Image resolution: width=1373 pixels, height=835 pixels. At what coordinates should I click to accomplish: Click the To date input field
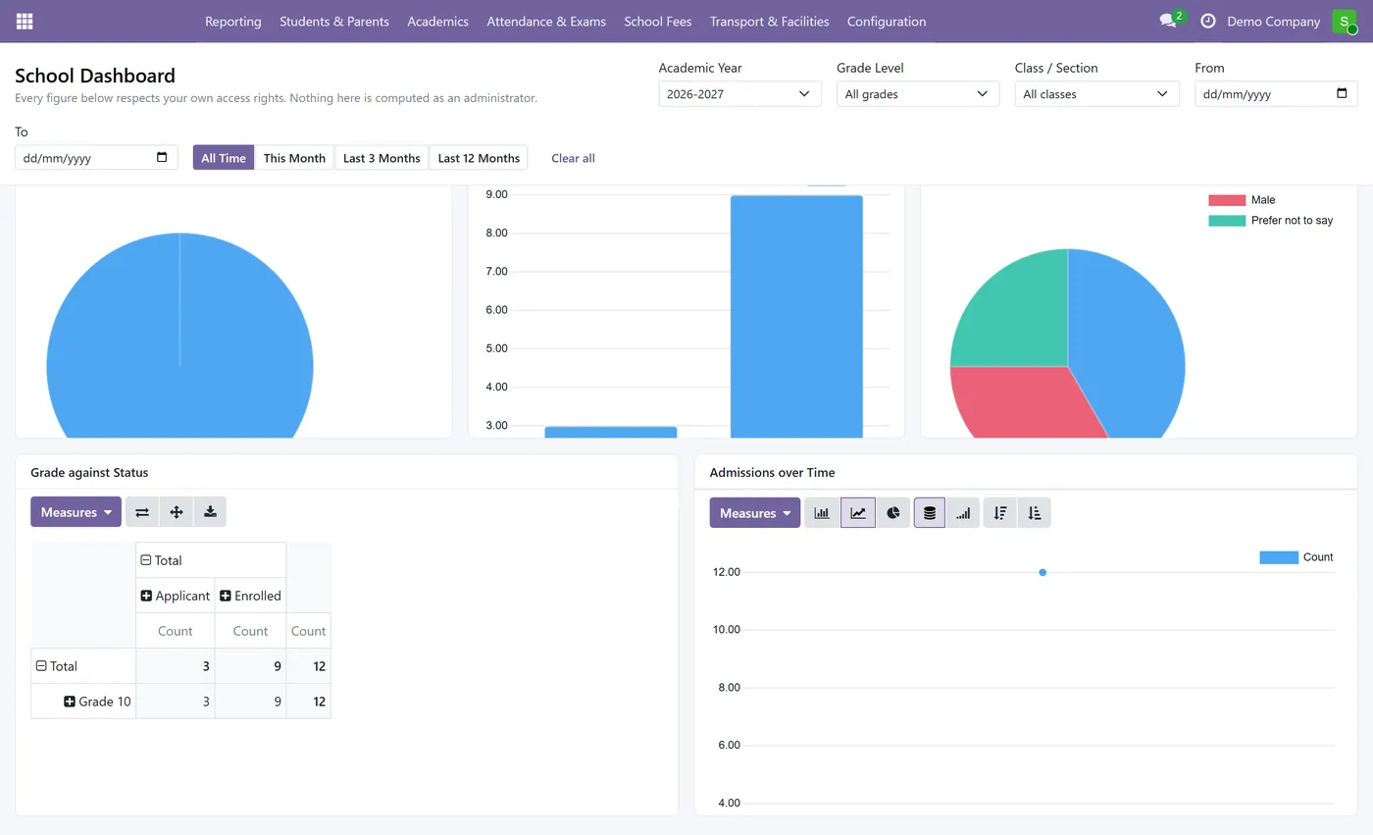(96, 157)
